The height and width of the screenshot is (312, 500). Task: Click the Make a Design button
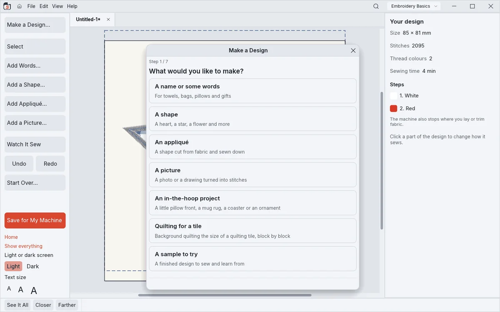pos(35,25)
